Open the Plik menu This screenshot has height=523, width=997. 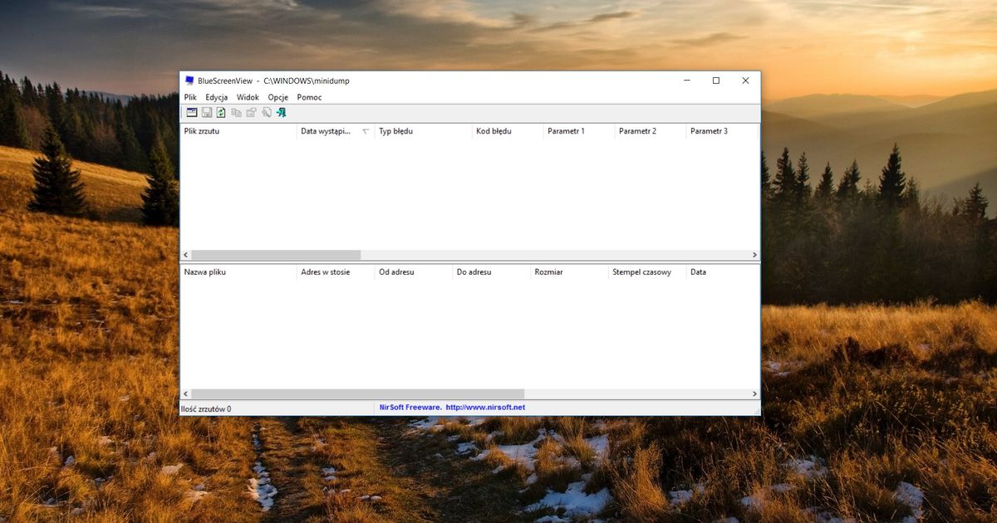(189, 97)
